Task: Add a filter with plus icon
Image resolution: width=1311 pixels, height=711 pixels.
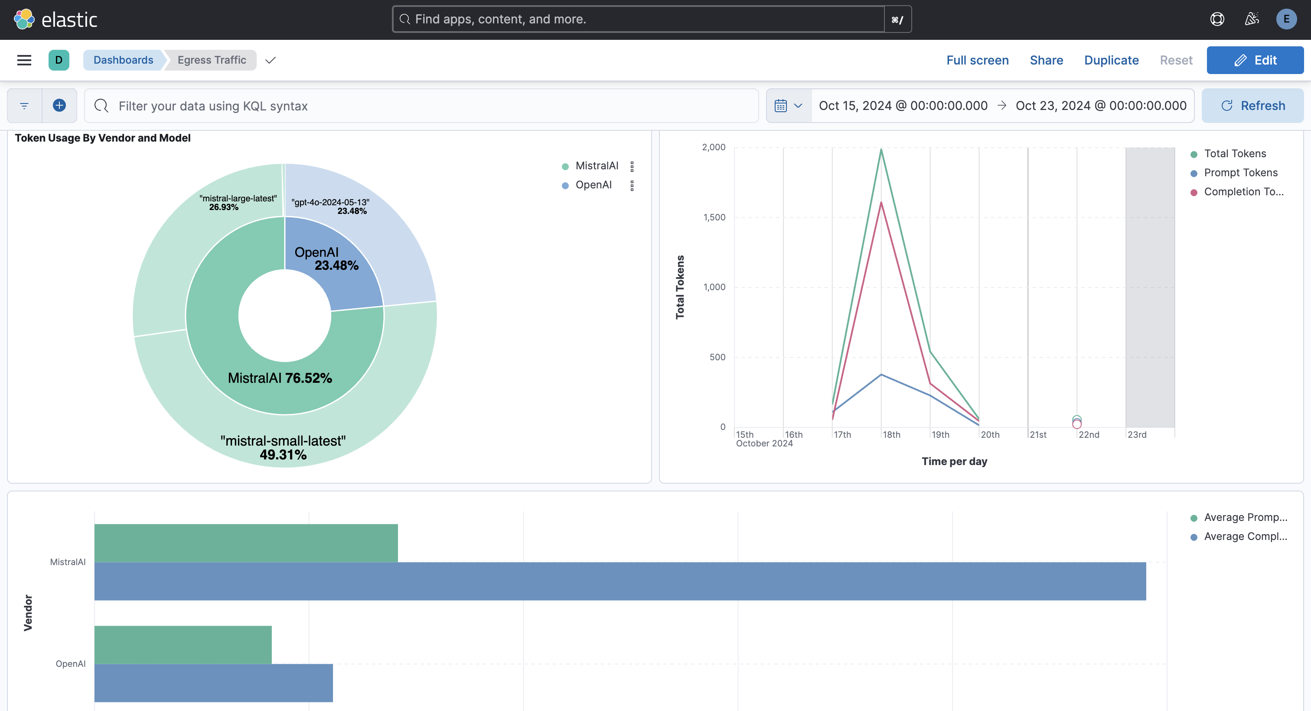Action: (x=59, y=106)
